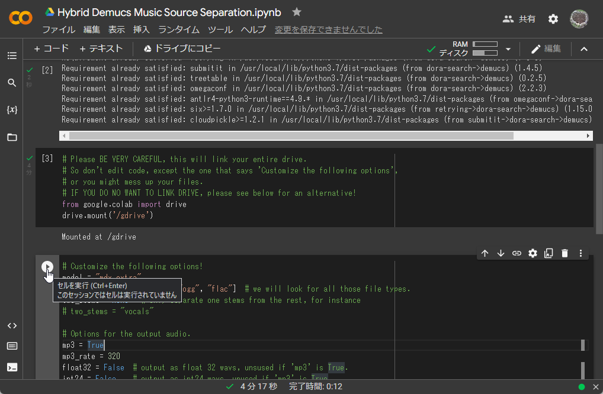Delete the cell with trash icon
603x394 pixels.
564,253
